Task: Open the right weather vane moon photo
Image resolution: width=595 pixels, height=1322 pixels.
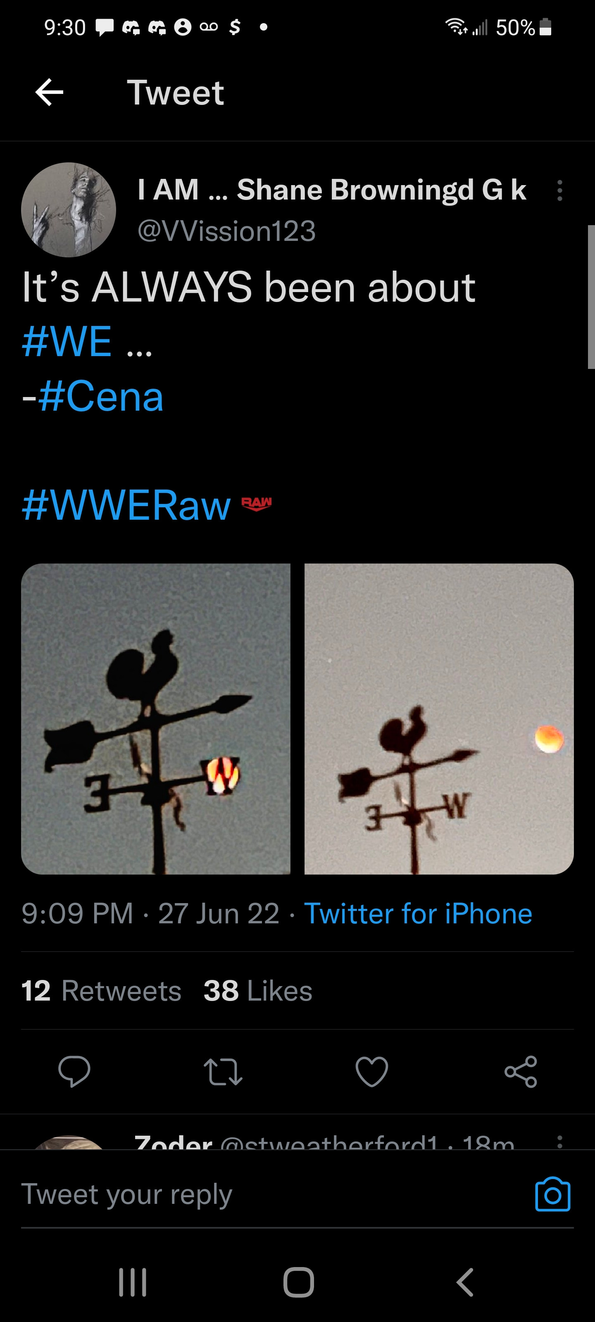Action: pos(439,718)
